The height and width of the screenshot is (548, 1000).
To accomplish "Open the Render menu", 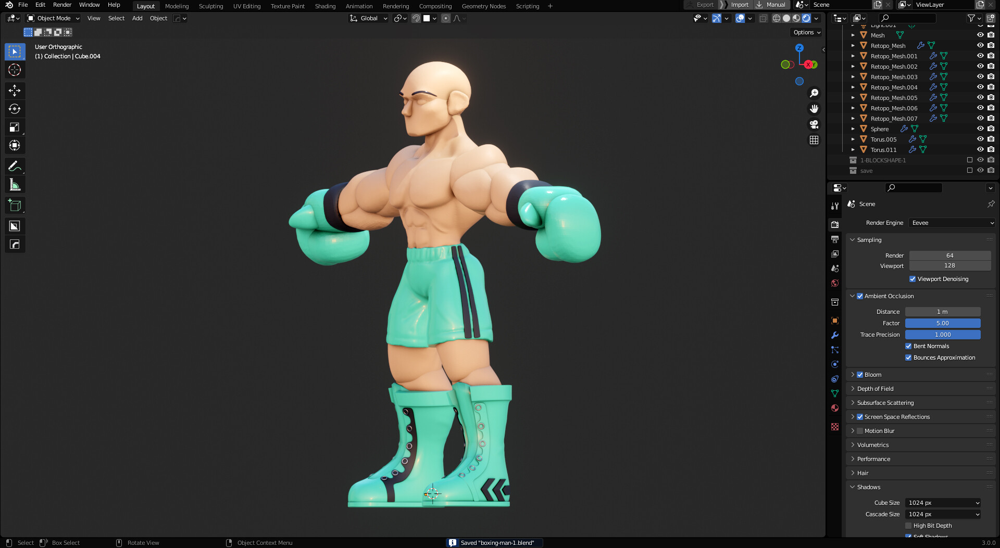I will pos(62,5).
